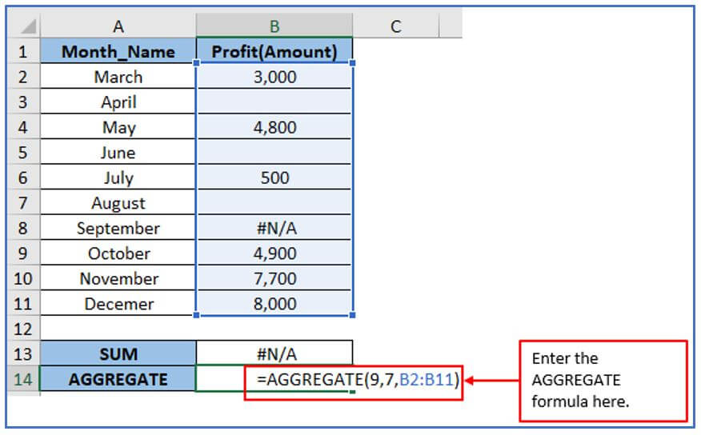Select row 8 header
The image size is (701, 435).
pyautogui.click(x=23, y=228)
